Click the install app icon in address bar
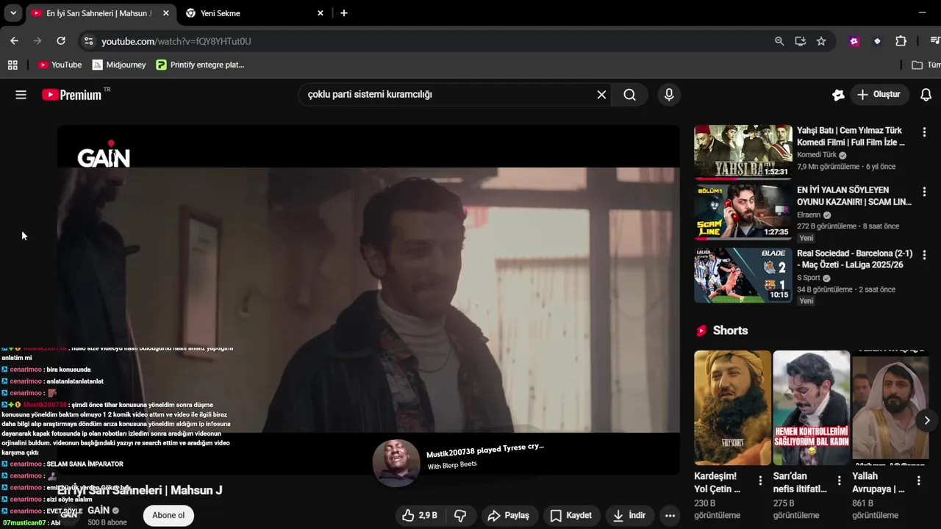This screenshot has width=941, height=529. tap(801, 41)
